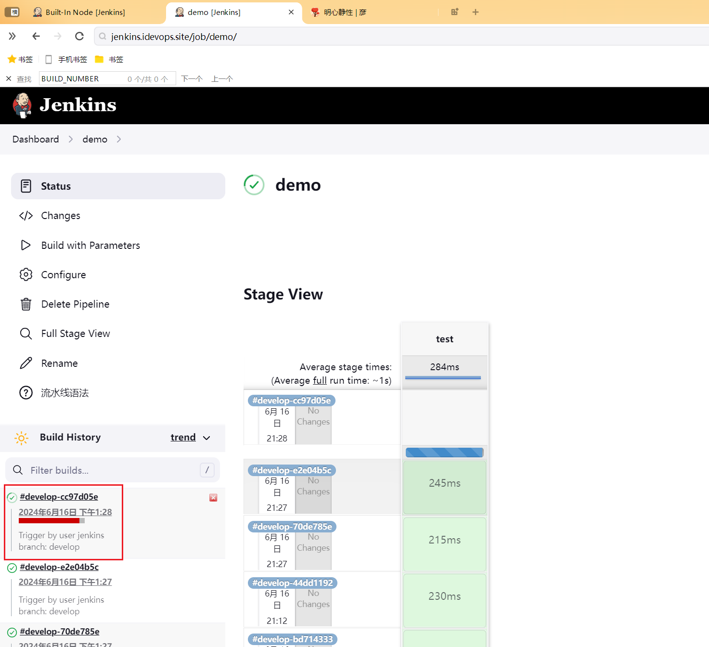Open a new browser tab

pyautogui.click(x=476, y=12)
